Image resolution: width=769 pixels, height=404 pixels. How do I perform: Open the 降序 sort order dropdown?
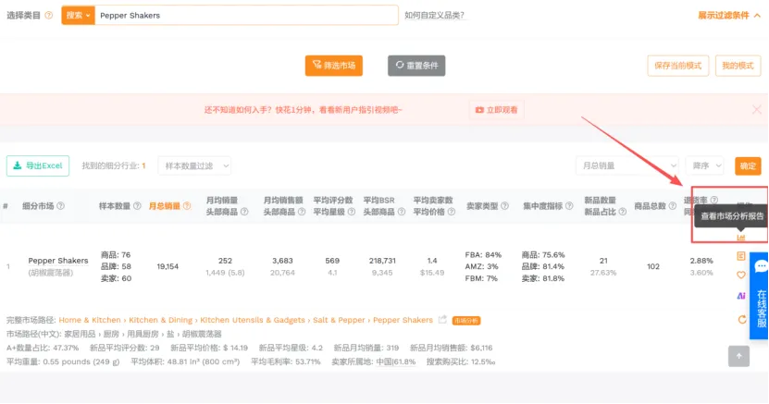(x=708, y=166)
